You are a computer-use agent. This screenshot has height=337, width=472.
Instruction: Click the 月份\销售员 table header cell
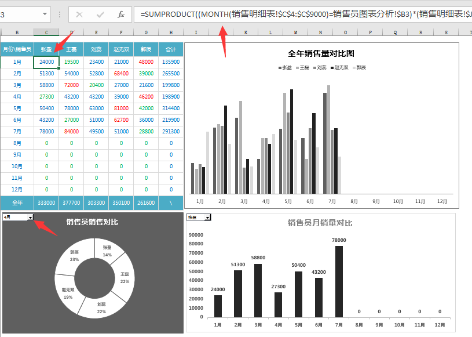click(x=17, y=49)
